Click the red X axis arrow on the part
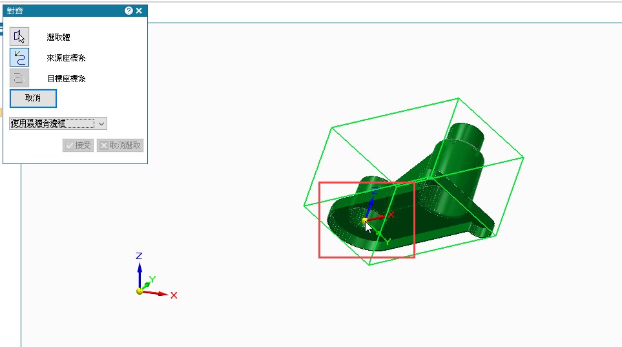Screen dimensions: 622x347 click(376, 218)
